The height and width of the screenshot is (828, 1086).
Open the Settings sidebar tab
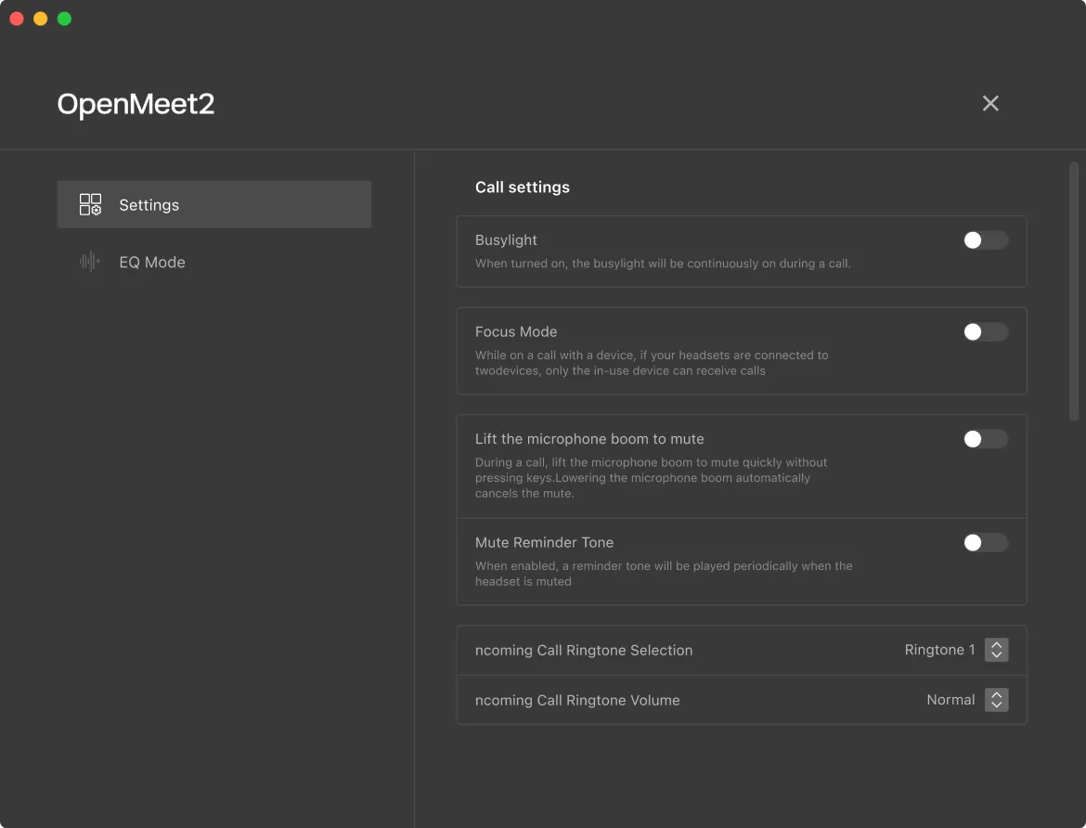[x=214, y=204]
